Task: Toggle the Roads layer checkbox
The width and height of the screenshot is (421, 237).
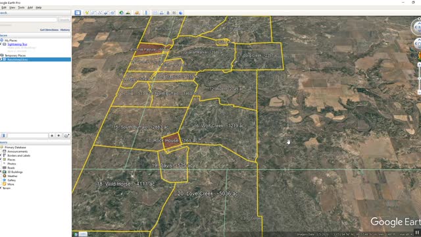Action: click(1, 168)
